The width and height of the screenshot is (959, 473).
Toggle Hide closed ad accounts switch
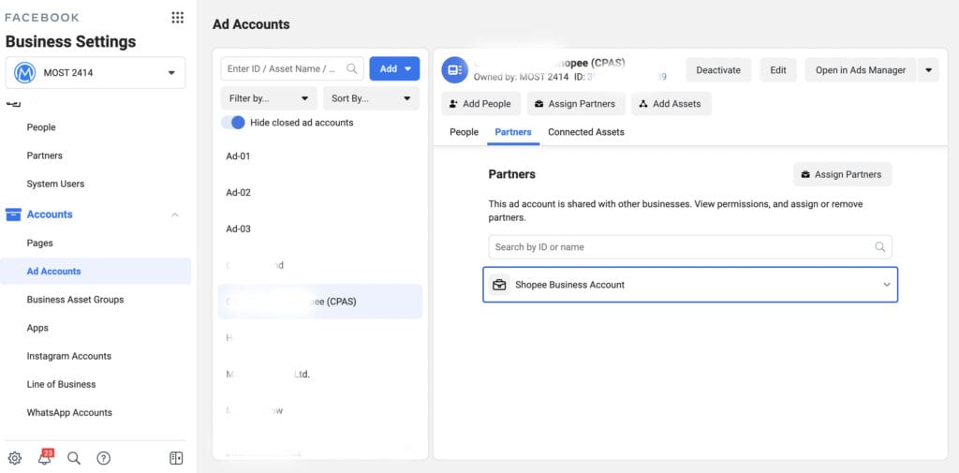coord(233,123)
